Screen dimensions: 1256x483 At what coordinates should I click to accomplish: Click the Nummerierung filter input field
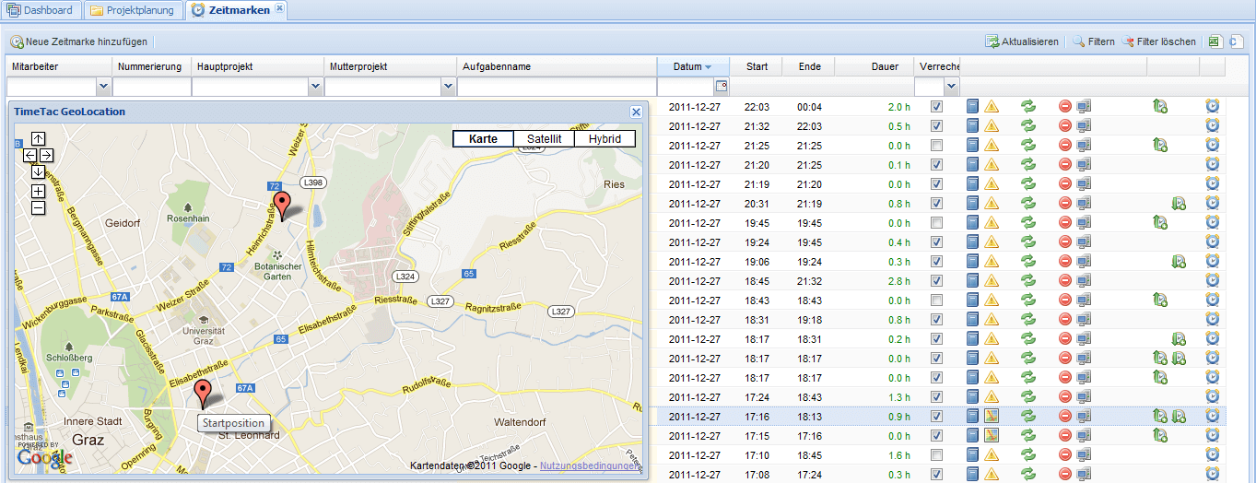pyautogui.click(x=151, y=87)
